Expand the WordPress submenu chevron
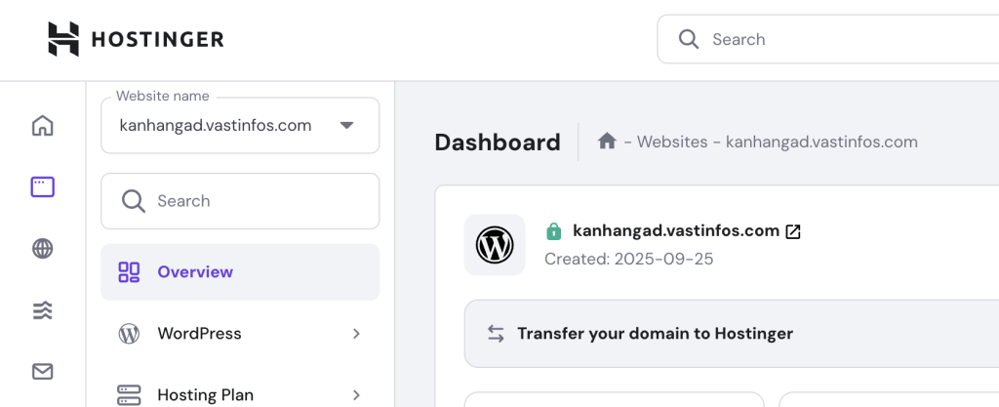Image resolution: width=999 pixels, height=407 pixels. 356,334
